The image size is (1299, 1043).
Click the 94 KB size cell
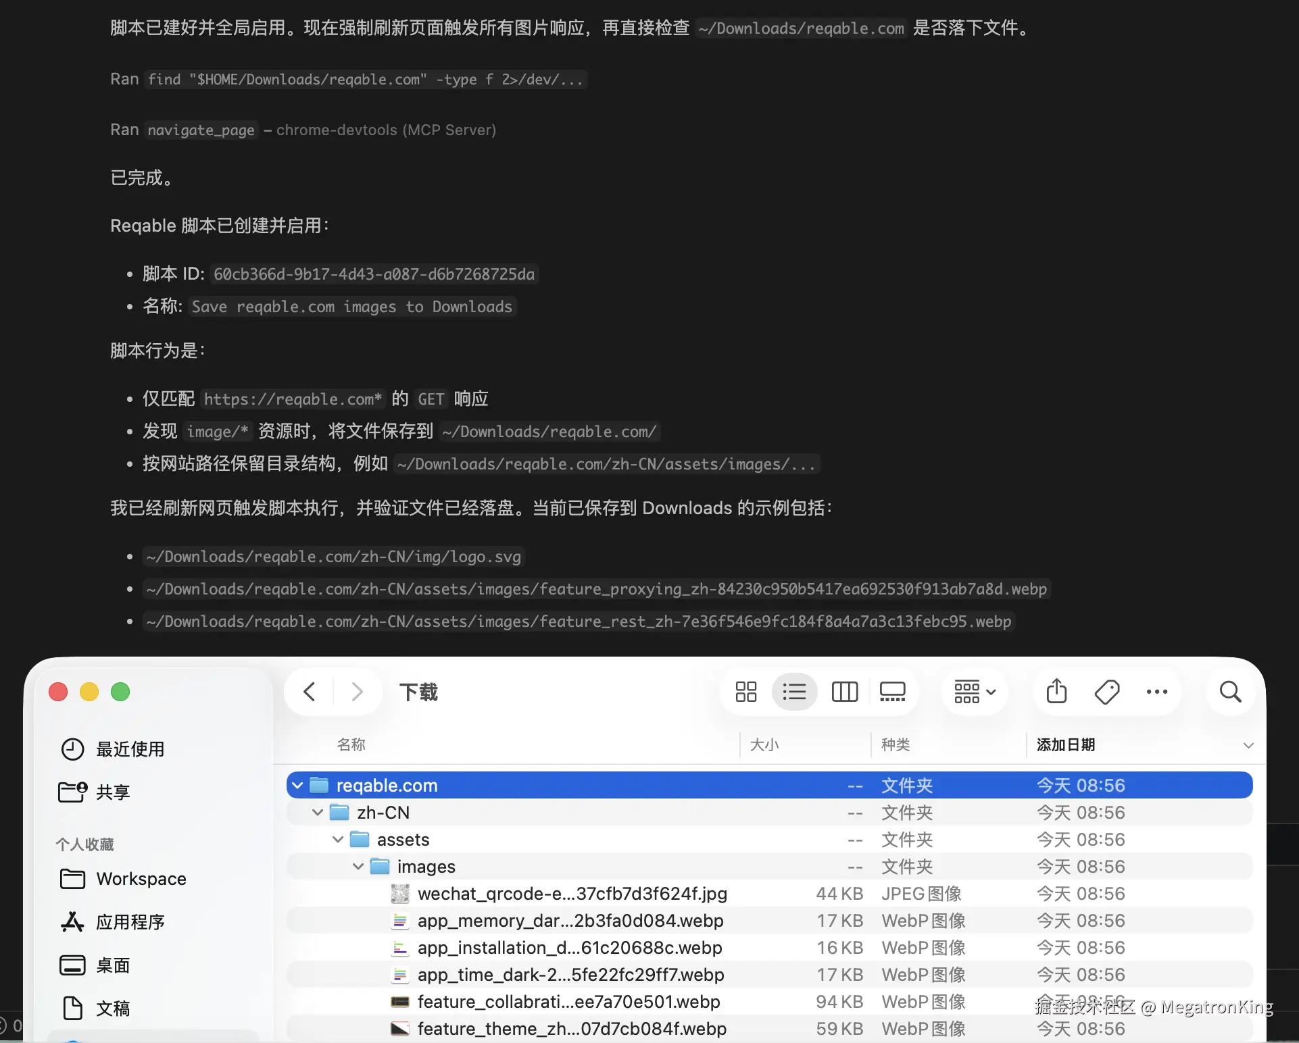pyautogui.click(x=839, y=1002)
